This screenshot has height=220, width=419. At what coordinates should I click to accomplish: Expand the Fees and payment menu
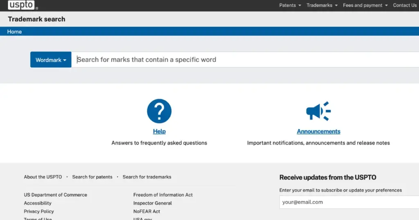[x=365, y=5]
